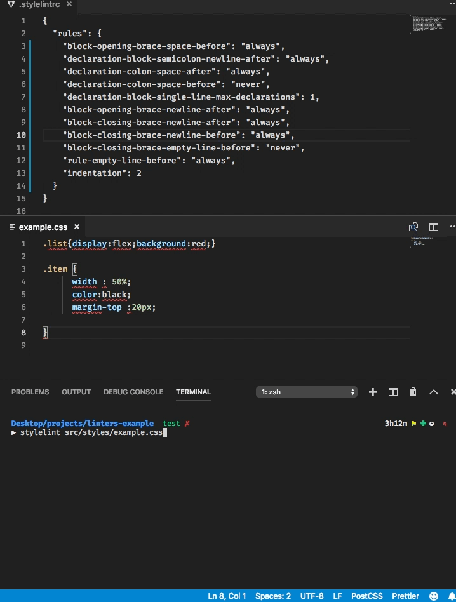Click line number 10 in .stylelintrc
The image size is (456, 602).
coord(21,135)
